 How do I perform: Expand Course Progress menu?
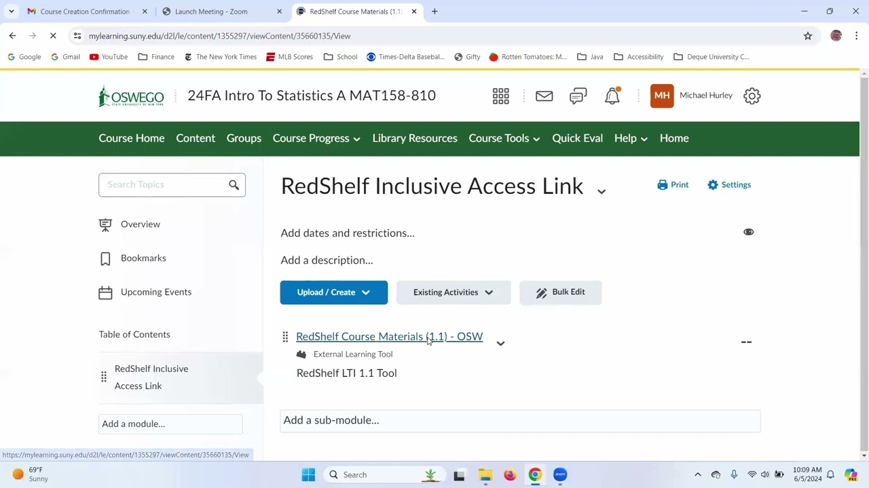point(316,138)
